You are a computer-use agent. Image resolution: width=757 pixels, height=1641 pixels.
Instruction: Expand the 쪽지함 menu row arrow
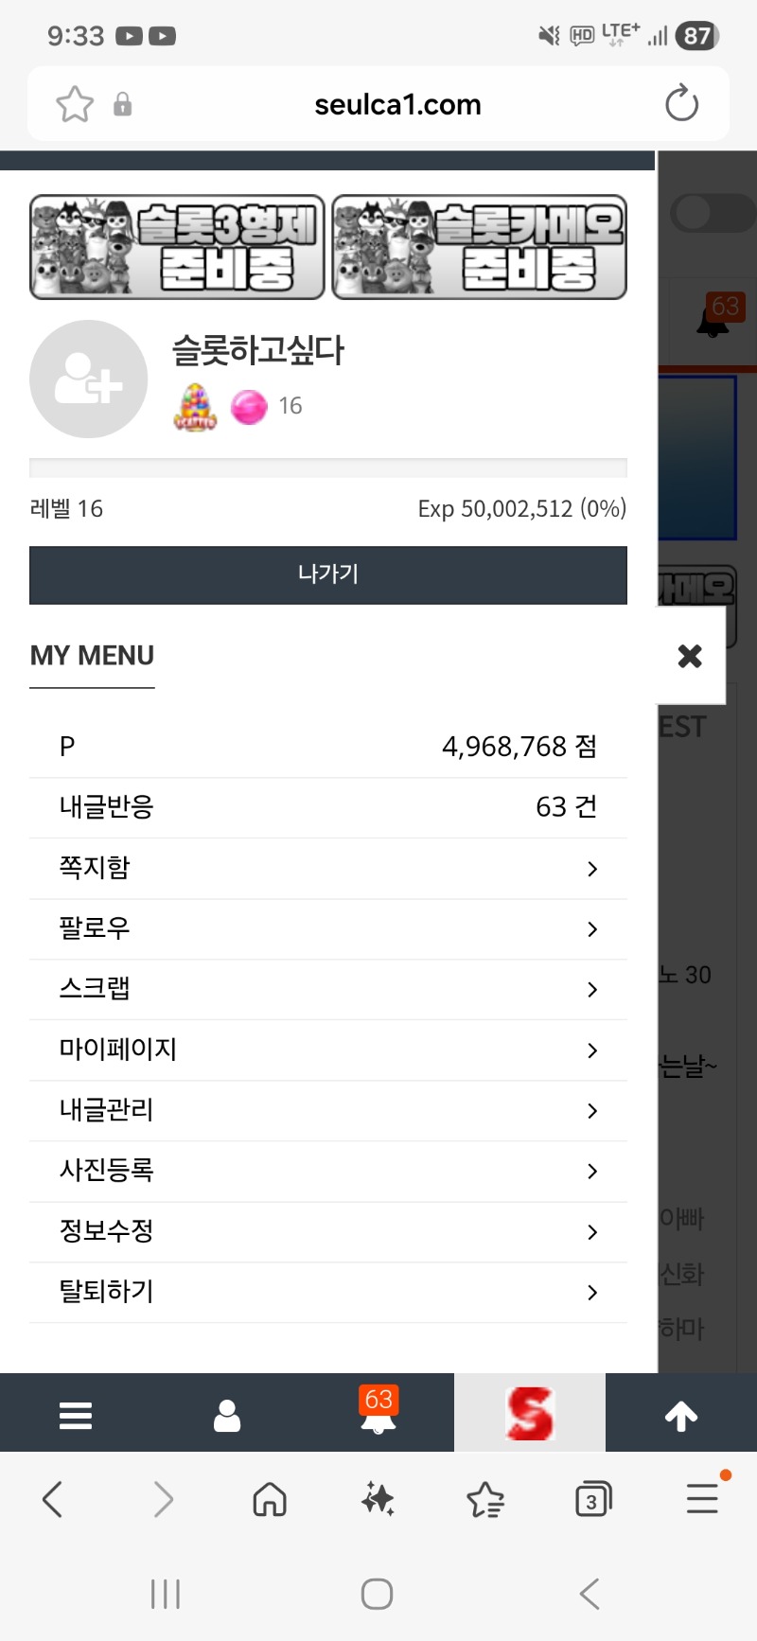(x=592, y=869)
